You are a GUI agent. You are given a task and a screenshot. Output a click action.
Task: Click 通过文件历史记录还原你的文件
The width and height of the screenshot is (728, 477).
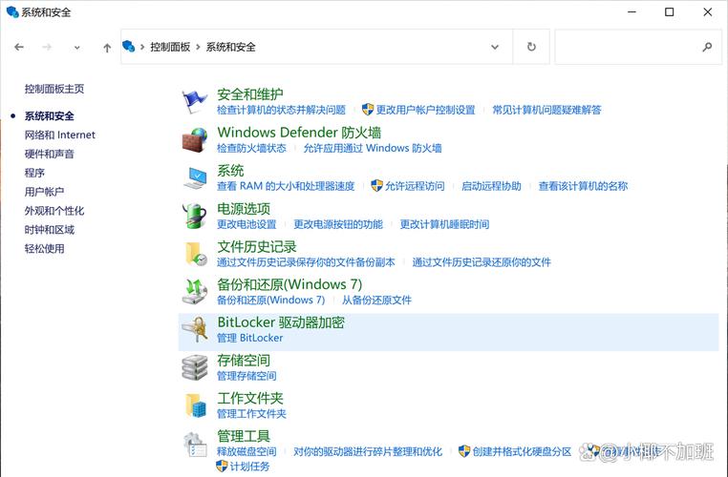[482, 262]
